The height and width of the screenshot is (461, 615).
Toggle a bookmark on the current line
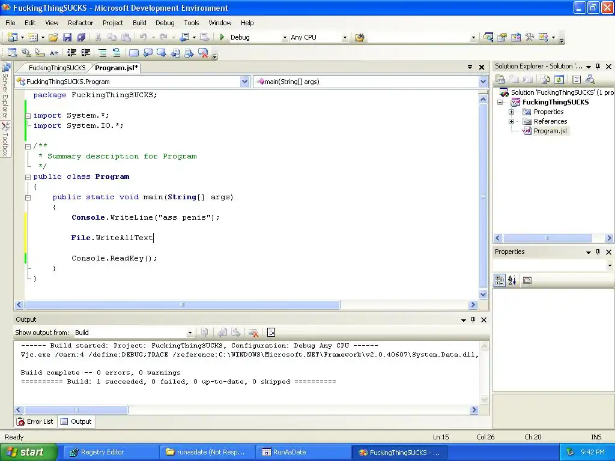point(134,53)
